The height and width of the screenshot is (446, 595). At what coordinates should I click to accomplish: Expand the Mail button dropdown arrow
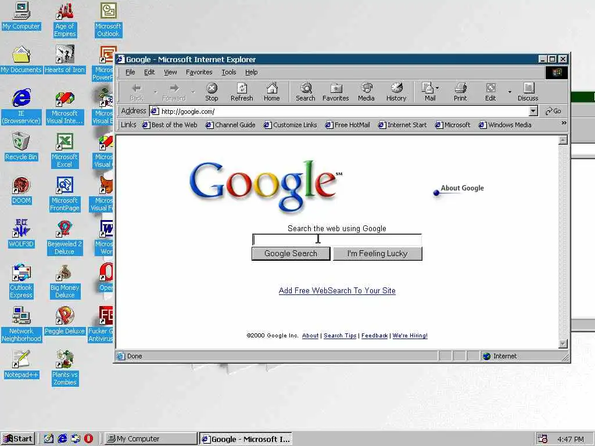[438, 88]
